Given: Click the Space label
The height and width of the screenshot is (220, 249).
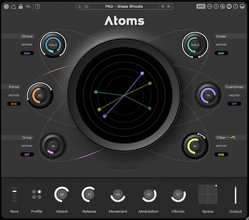Looking at the screenshot, I should pyautogui.click(x=208, y=212).
